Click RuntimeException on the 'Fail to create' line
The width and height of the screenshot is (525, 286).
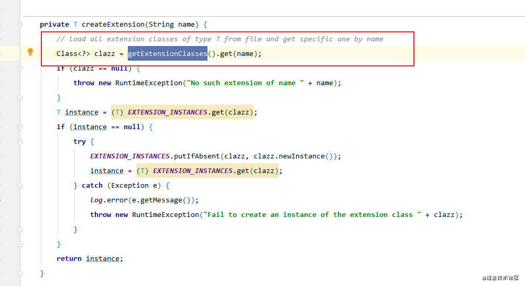166,214
